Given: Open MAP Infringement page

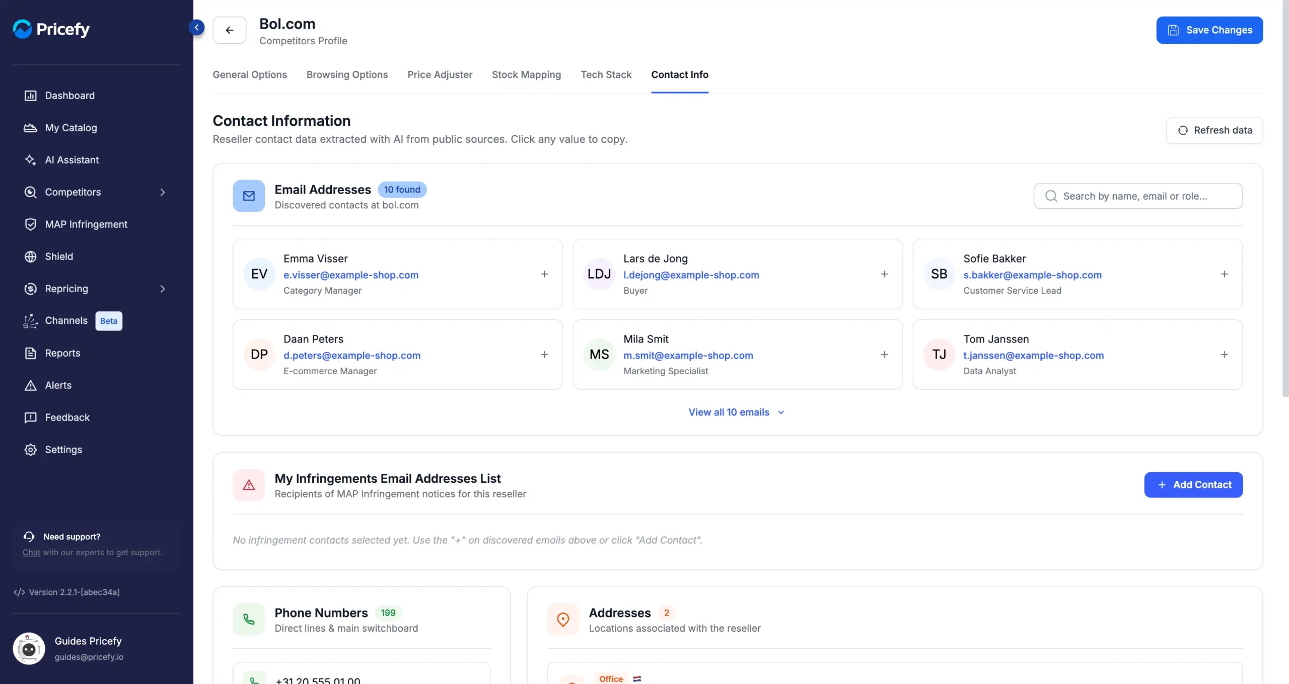Looking at the screenshot, I should coord(86,224).
